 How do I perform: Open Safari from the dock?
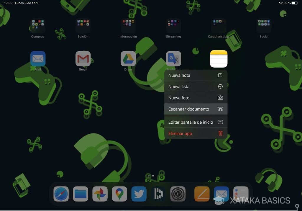click(x=61, y=194)
